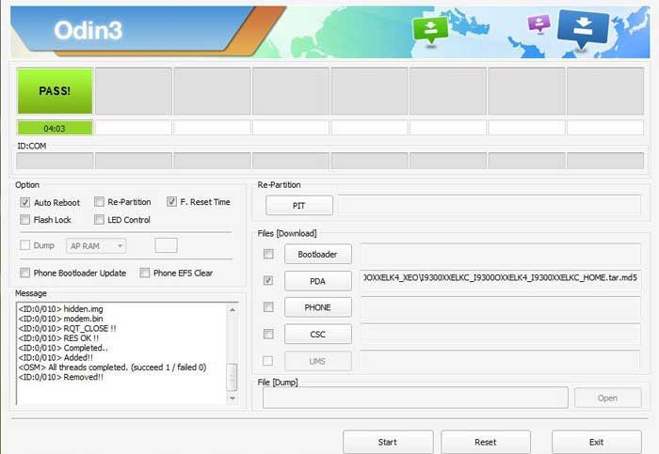Click the 04:03 progress bar
The image size is (659, 454).
coord(55,128)
